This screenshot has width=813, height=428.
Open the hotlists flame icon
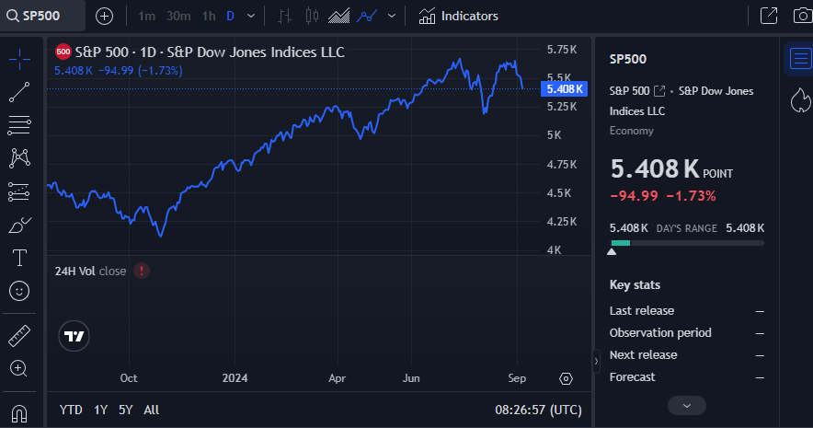click(800, 100)
